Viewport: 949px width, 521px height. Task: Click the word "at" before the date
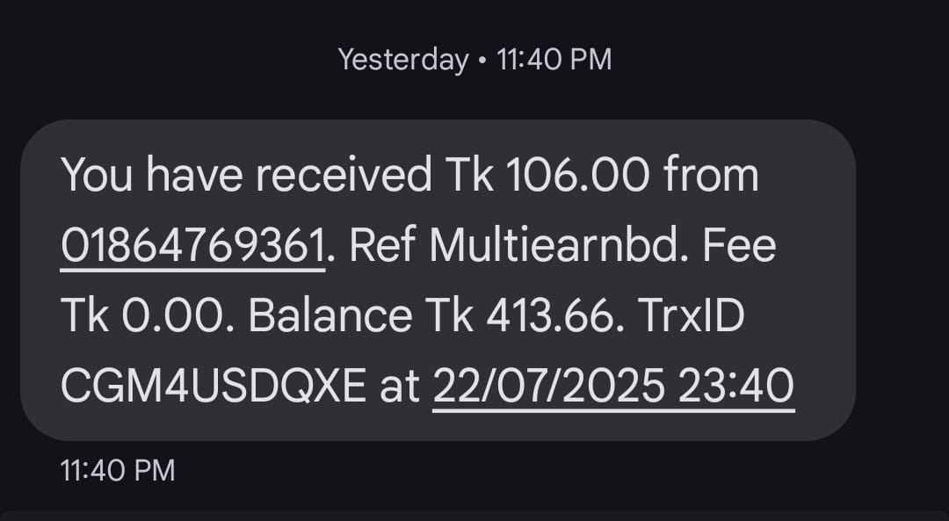(x=399, y=387)
